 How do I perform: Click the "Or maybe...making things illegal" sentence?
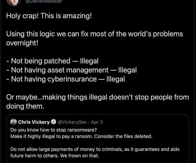pos(98,97)
